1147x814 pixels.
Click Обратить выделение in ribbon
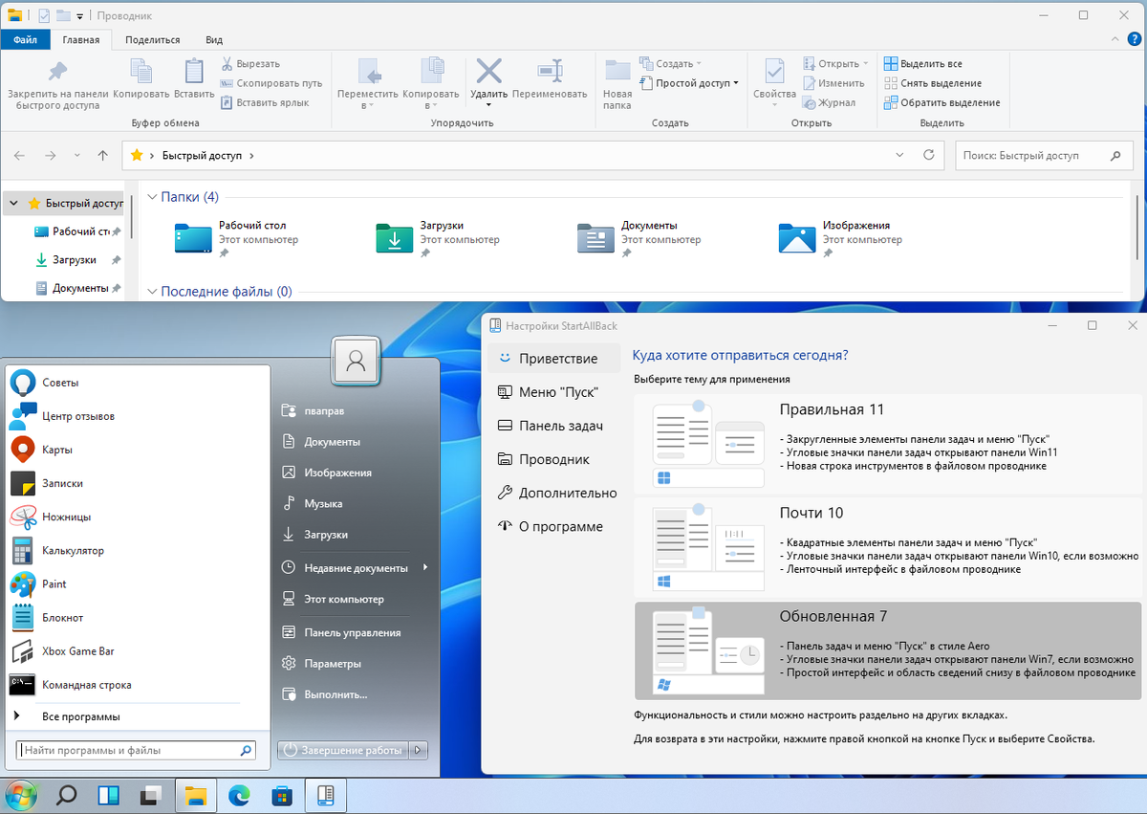pos(942,102)
